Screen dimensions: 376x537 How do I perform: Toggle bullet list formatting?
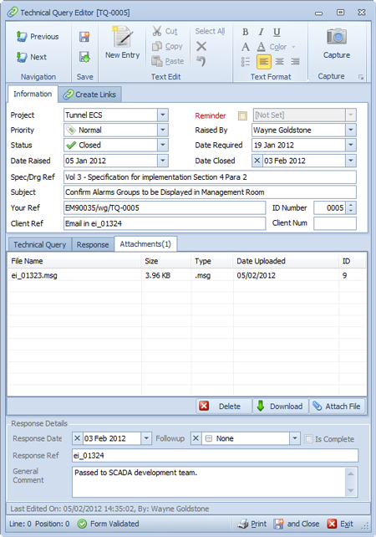click(246, 61)
